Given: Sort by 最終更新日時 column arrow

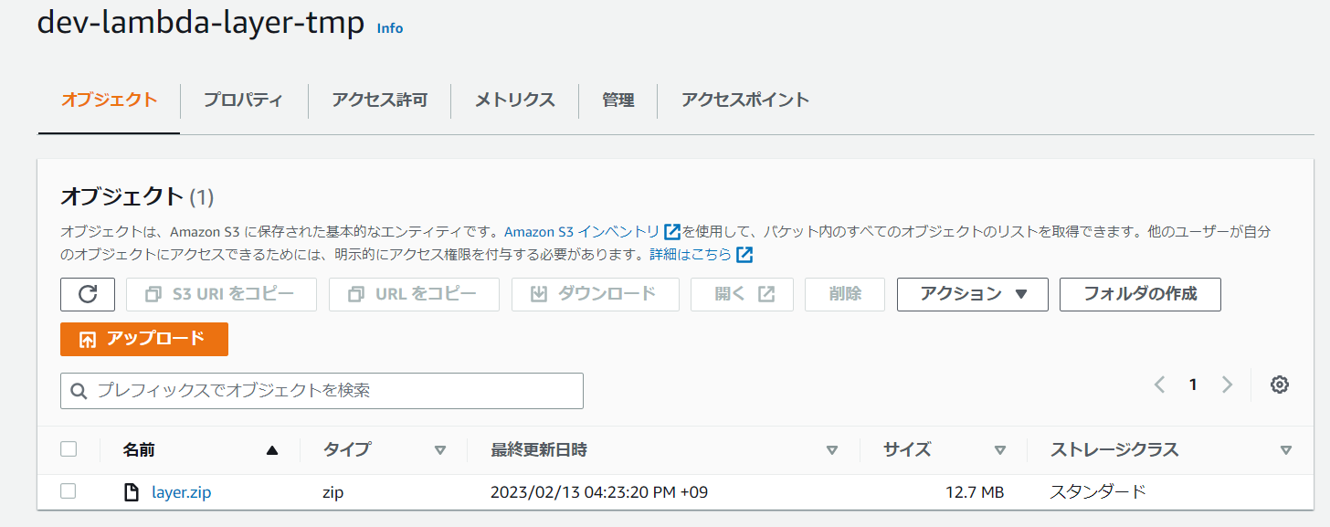Looking at the screenshot, I should tap(831, 450).
